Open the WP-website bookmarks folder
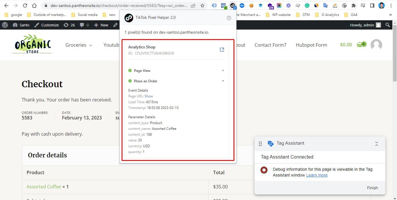This screenshot has height=200, width=397. pyautogui.click(x=278, y=15)
